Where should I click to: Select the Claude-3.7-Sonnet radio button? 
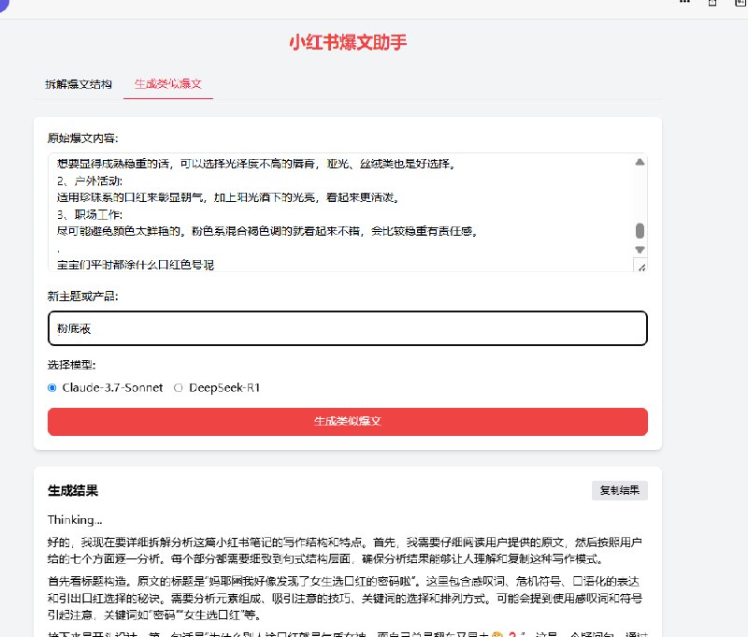click(x=52, y=388)
